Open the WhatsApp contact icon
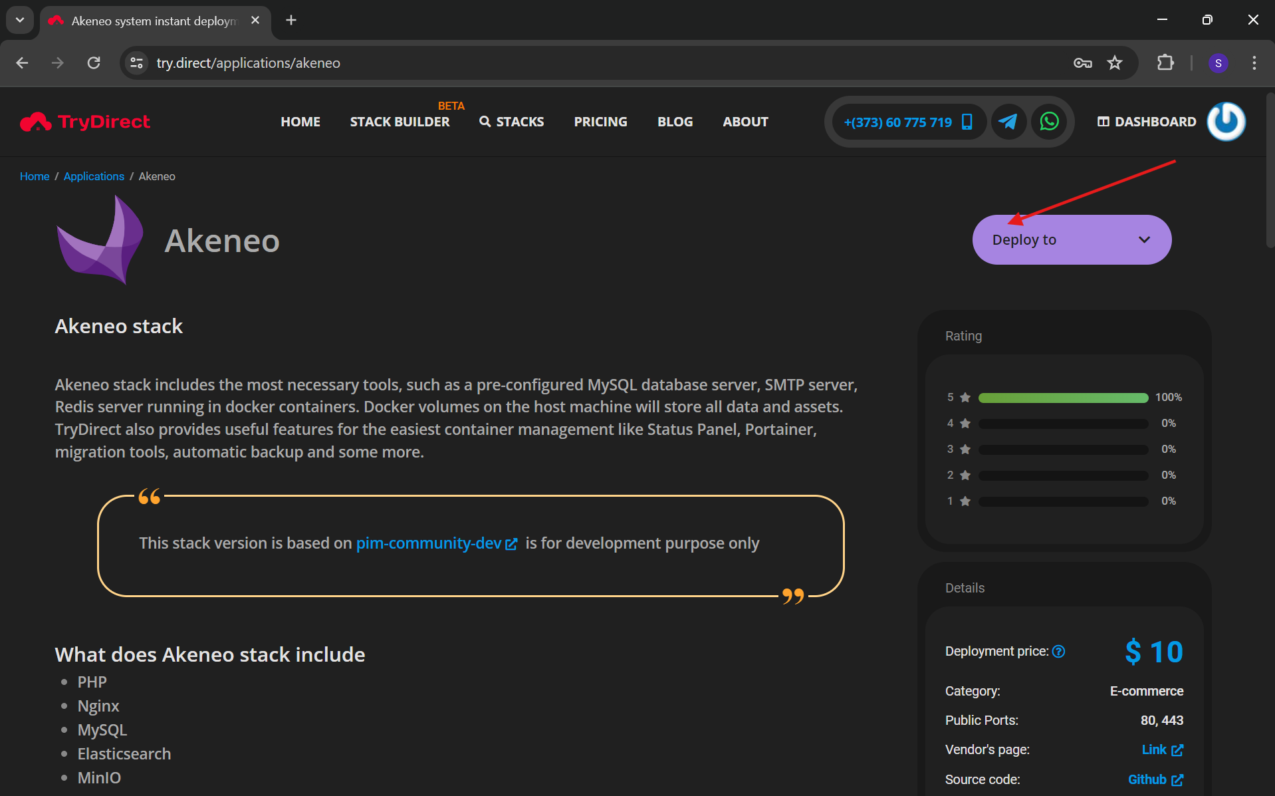The width and height of the screenshot is (1275, 796). click(1049, 122)
